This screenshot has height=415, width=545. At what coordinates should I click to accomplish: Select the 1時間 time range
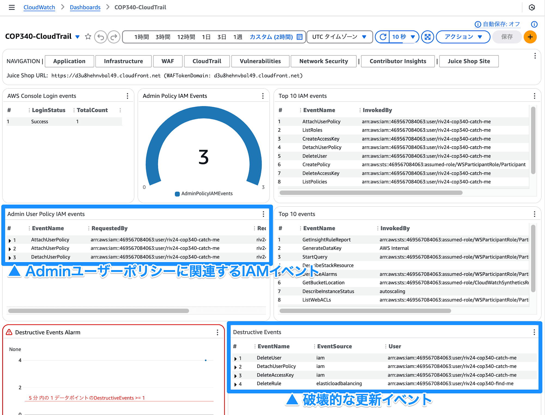(141, 37)
